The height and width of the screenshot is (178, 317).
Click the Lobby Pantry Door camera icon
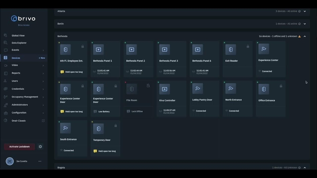(197, 88)
